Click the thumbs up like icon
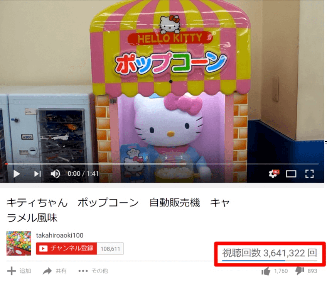The height and width of the screenshot is (281, 327). point(266,271)
